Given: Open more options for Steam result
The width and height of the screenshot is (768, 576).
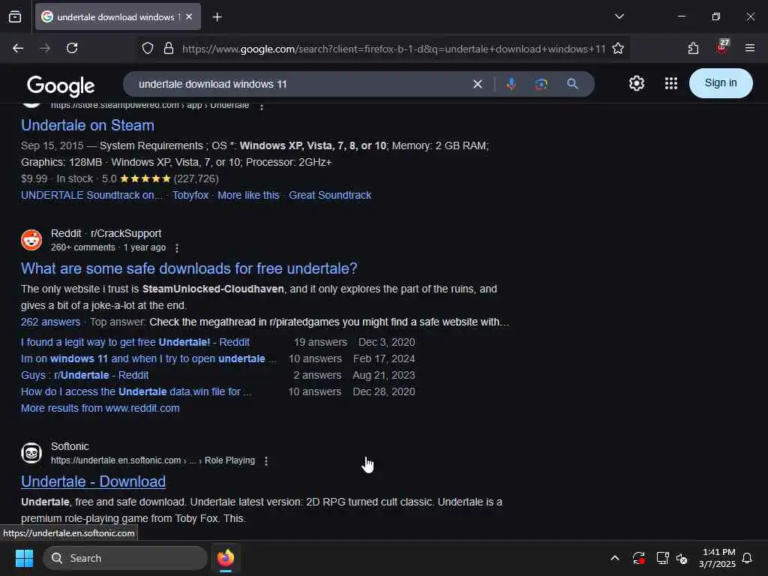Looking at the screenshot, I should point(262,106).
